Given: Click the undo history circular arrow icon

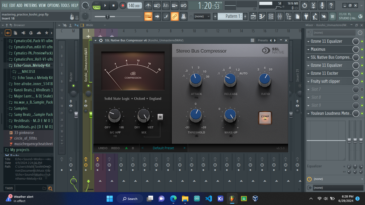Looking at the screenshot, I should 305,5.
